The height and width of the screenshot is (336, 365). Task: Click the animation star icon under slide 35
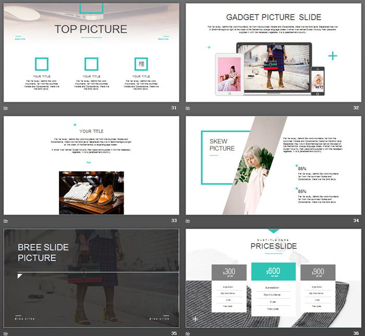click(x=6, y=333)
